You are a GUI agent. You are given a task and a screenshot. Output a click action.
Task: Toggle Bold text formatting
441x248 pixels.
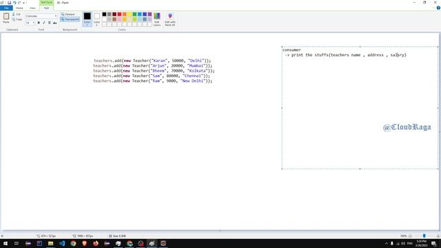click(x=39, y=23)
